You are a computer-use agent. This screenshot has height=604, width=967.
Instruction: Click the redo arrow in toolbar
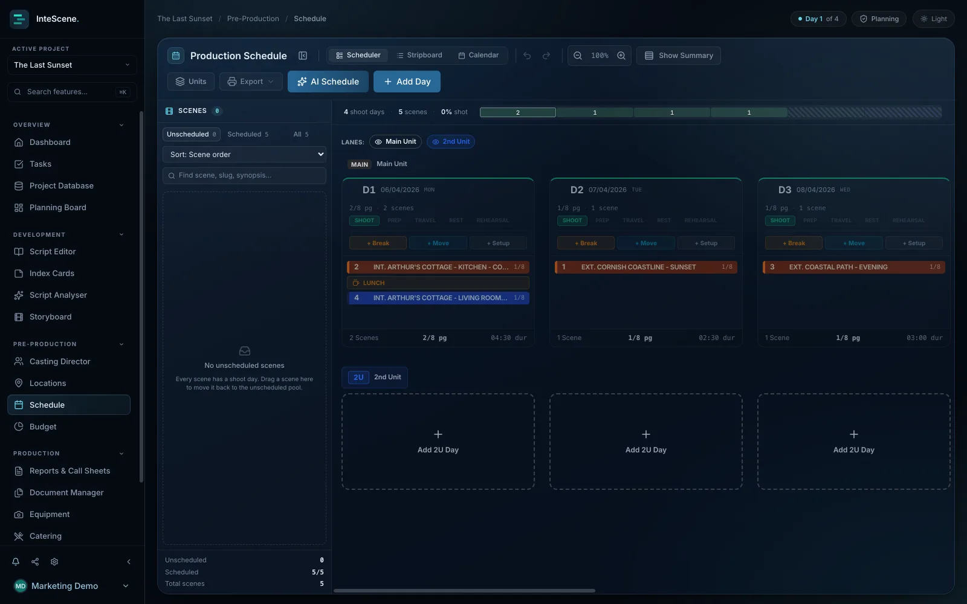[546, 56]
